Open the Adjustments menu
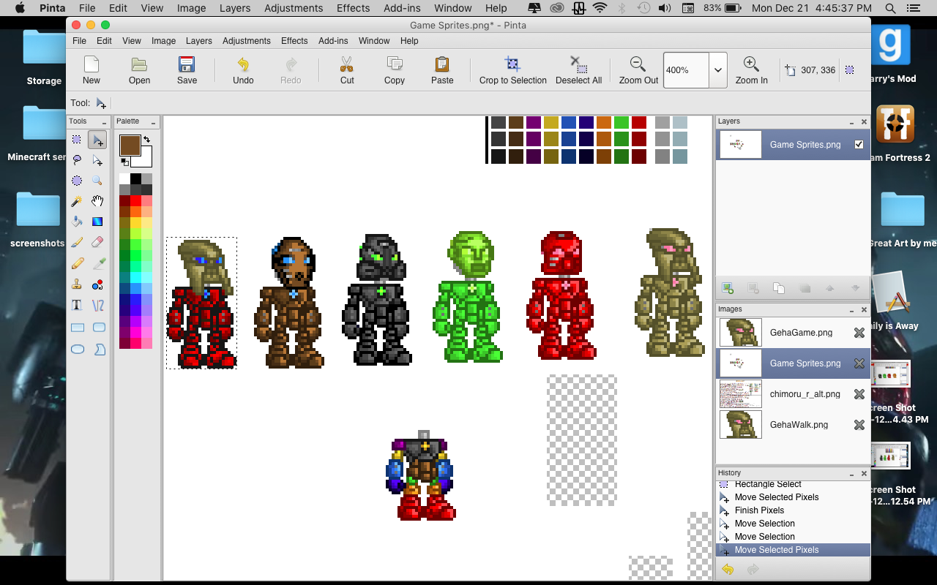This screenshot has width=937, height=585. [x=247, y=41]
